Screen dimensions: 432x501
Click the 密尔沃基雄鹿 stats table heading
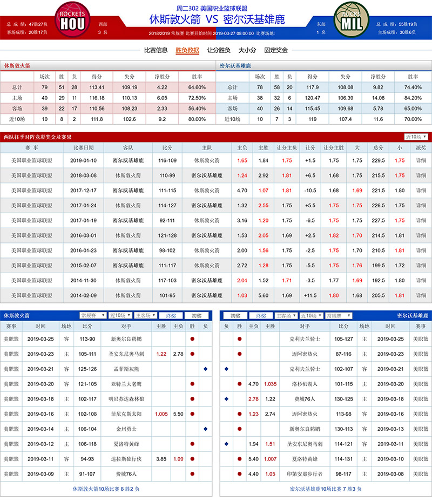point(235,66)
